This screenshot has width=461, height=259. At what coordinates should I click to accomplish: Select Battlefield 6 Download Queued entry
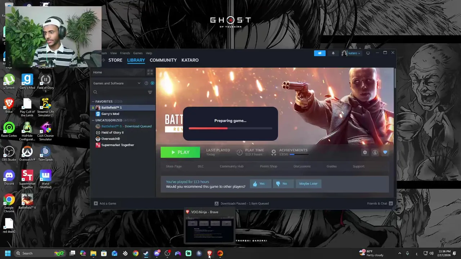point(123,126)
